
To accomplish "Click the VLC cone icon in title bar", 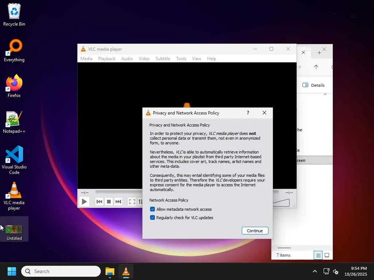I will coord(83,49).
